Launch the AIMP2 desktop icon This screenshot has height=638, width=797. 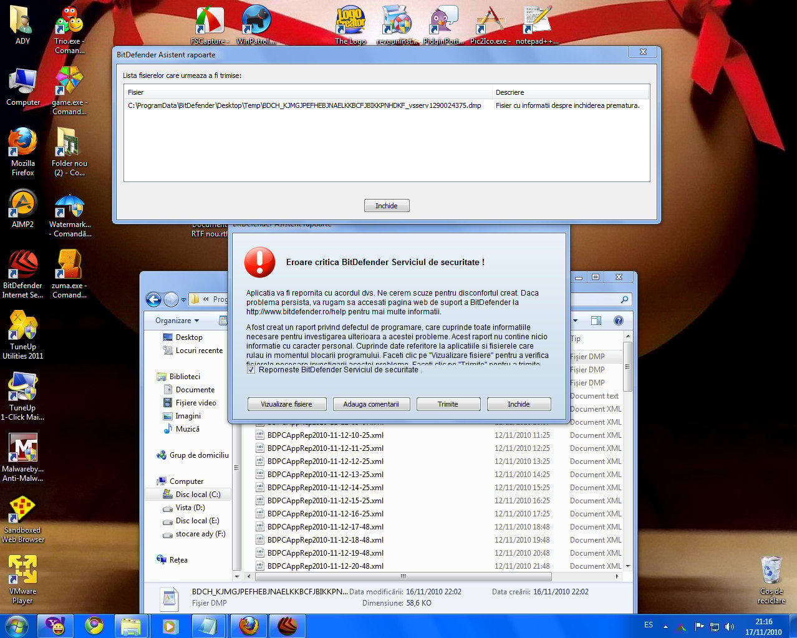(23, 209)
